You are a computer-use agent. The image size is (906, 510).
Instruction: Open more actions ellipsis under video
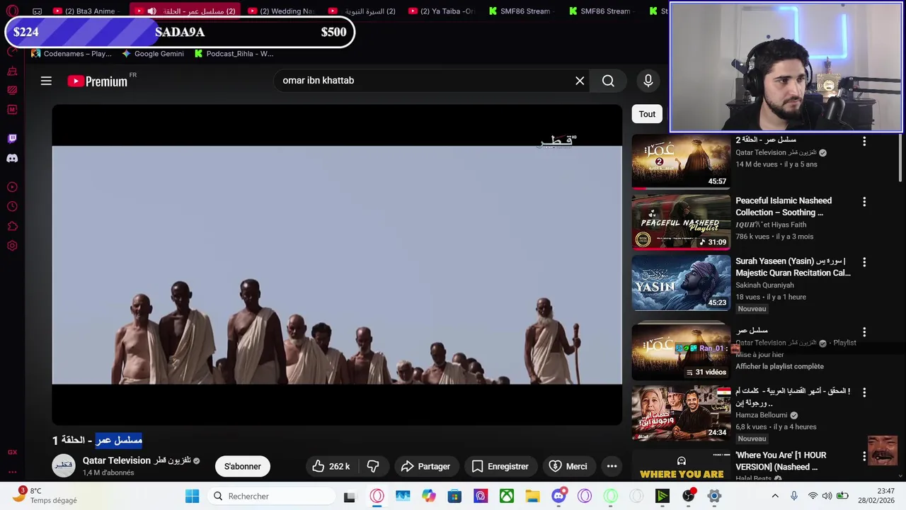612,466
